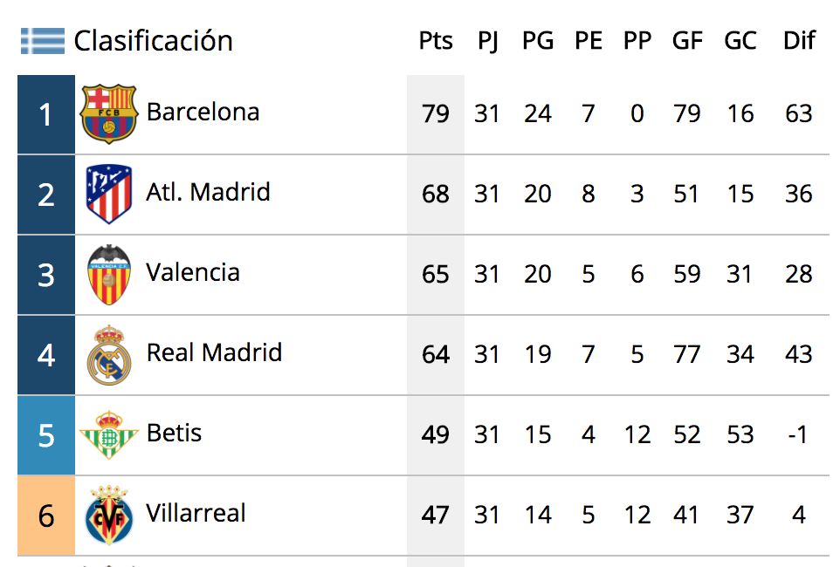Image resolution: width=840 pixels, height=567 pixels.
Task: Click the Betis club crest
Action: coord(109,434)
